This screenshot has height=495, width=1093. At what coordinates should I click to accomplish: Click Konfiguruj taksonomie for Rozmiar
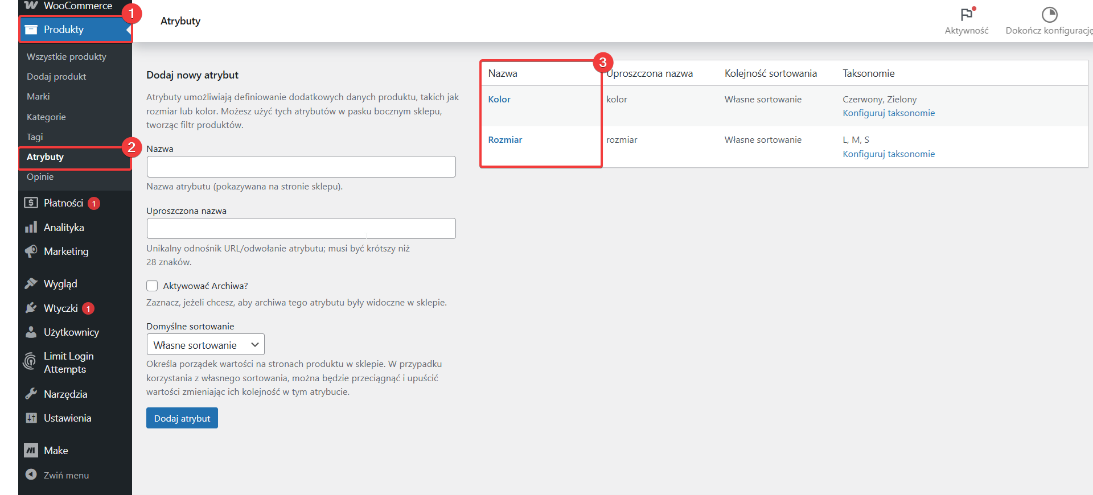(889, 154)
